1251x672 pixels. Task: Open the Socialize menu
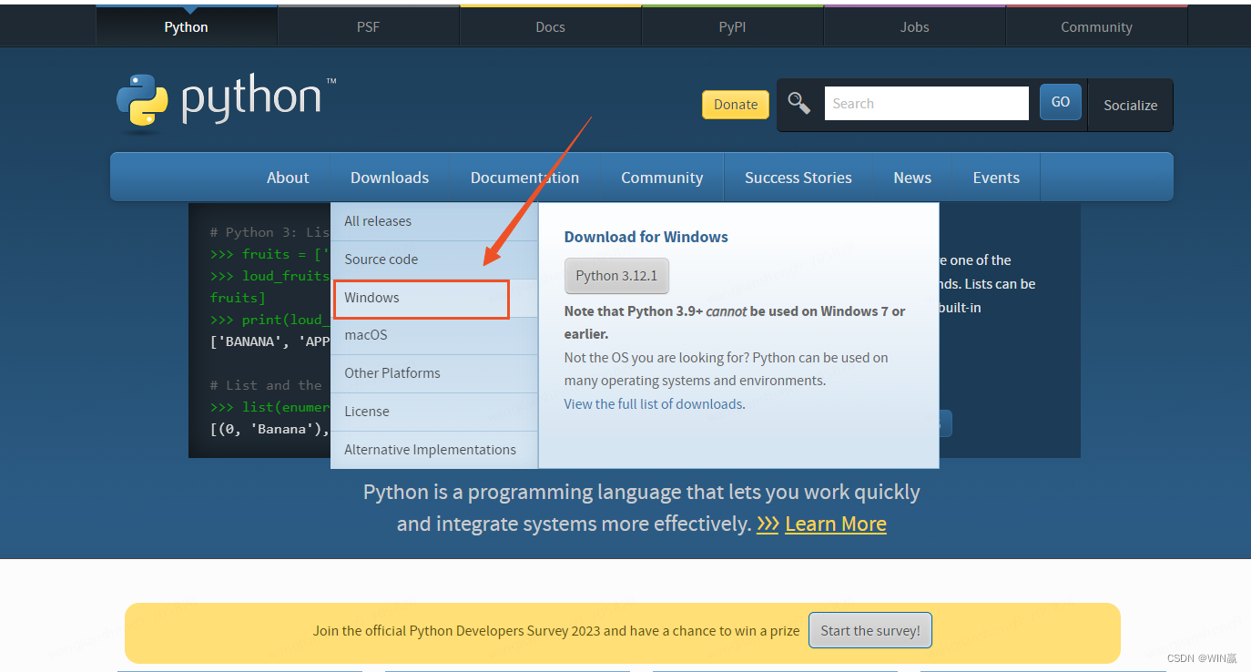point(1130,105)
